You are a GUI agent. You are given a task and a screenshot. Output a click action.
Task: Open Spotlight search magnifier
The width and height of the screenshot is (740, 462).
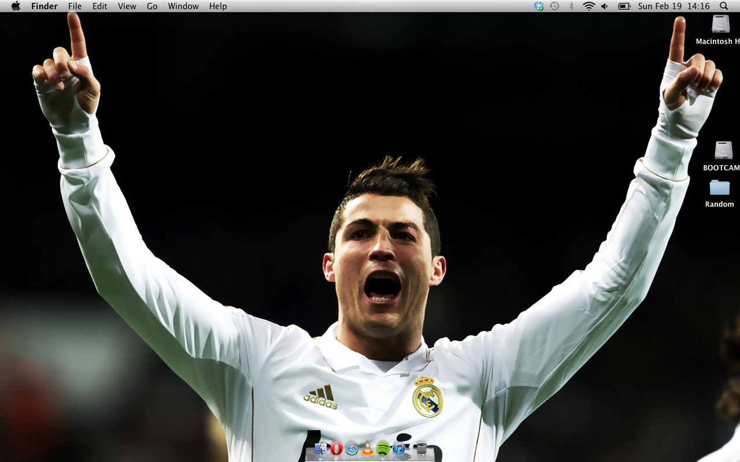tap(724, 6)
